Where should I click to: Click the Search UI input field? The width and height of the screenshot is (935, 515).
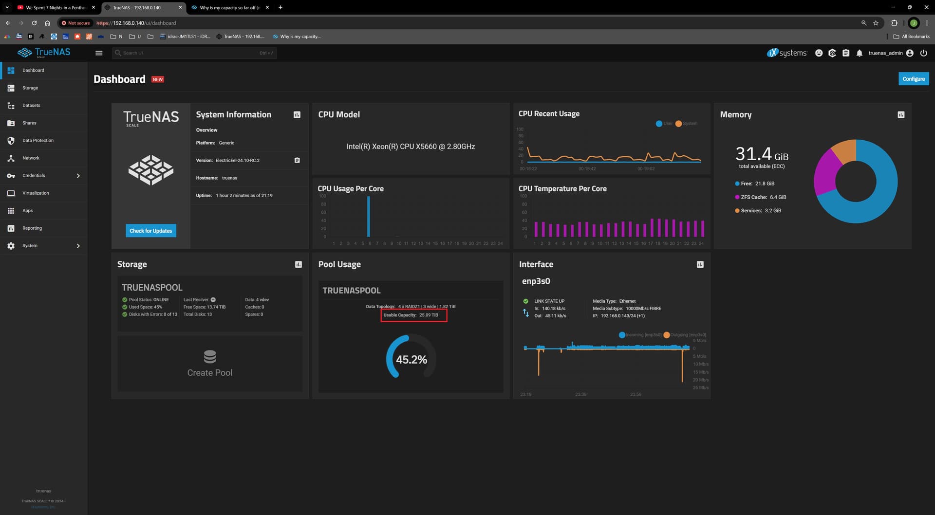coord(190,53)
